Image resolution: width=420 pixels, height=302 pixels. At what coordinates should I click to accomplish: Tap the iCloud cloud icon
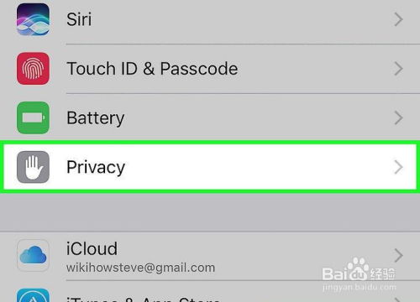(x=33, y=255)
